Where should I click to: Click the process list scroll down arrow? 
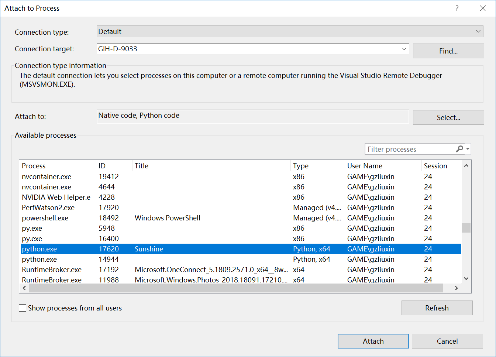click(x=466, y=278)
